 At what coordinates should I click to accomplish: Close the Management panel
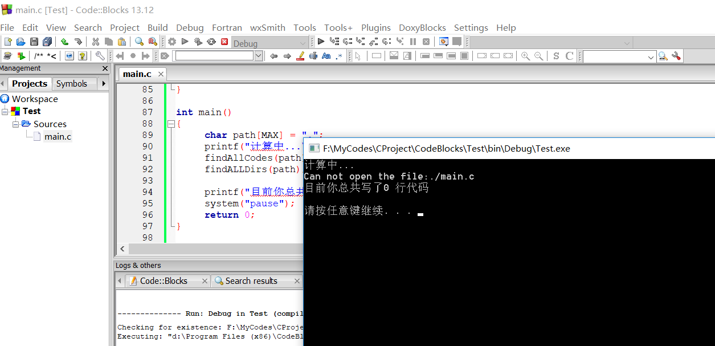(x=105, y=68)
